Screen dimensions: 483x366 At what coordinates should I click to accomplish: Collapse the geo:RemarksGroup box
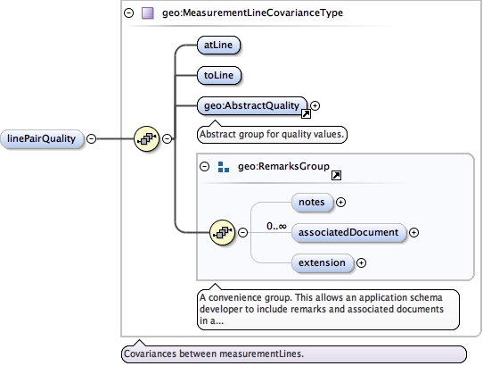205,167
